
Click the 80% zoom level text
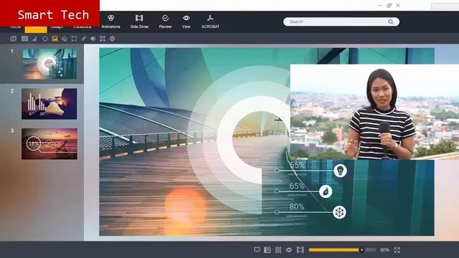coord(384,250)
